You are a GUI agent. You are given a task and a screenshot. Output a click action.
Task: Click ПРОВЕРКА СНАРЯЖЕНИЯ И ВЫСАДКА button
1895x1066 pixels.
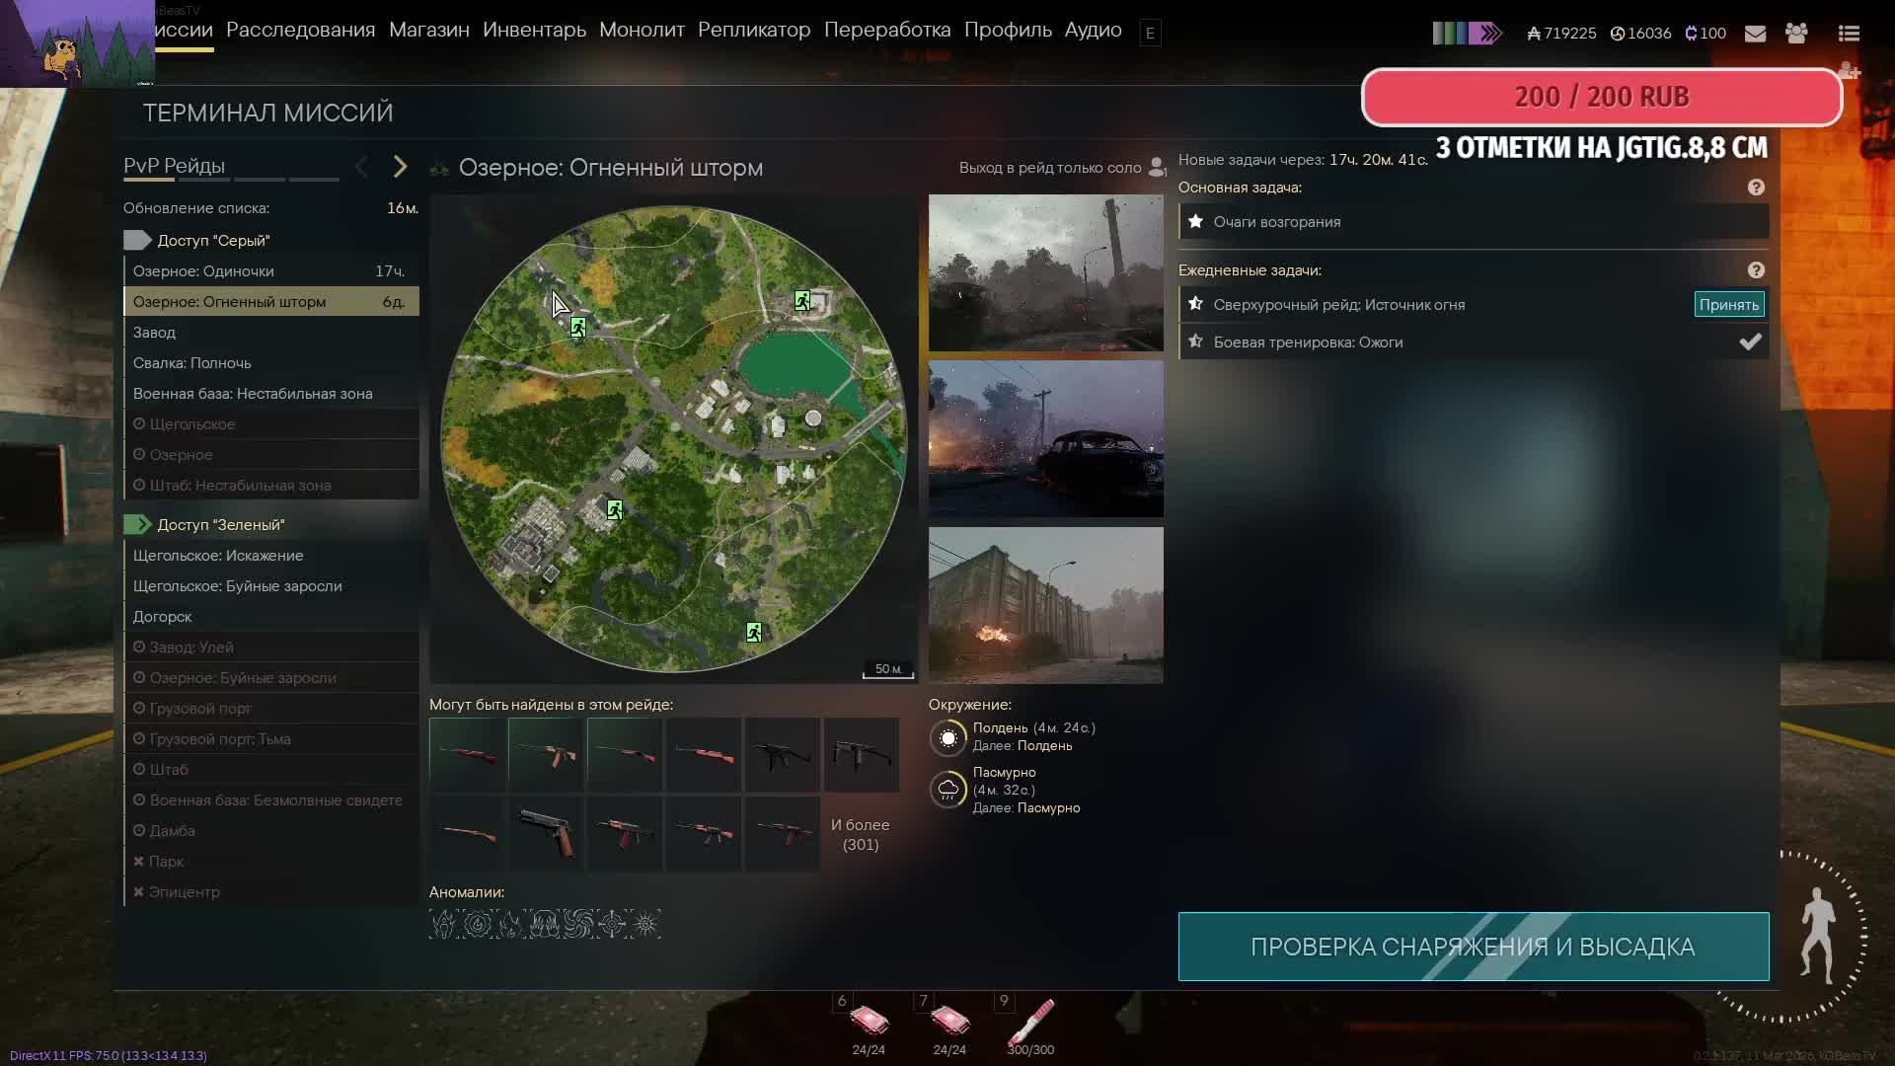(1473, 946)
